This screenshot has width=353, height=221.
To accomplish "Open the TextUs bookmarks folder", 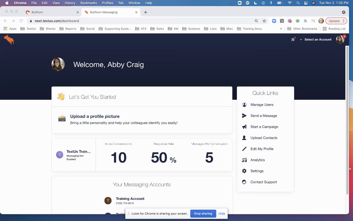I will [x=28, y=29].
